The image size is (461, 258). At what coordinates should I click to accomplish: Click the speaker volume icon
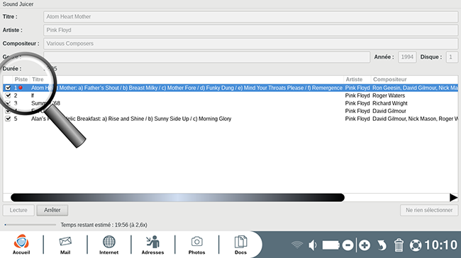[x=313, y=245]
